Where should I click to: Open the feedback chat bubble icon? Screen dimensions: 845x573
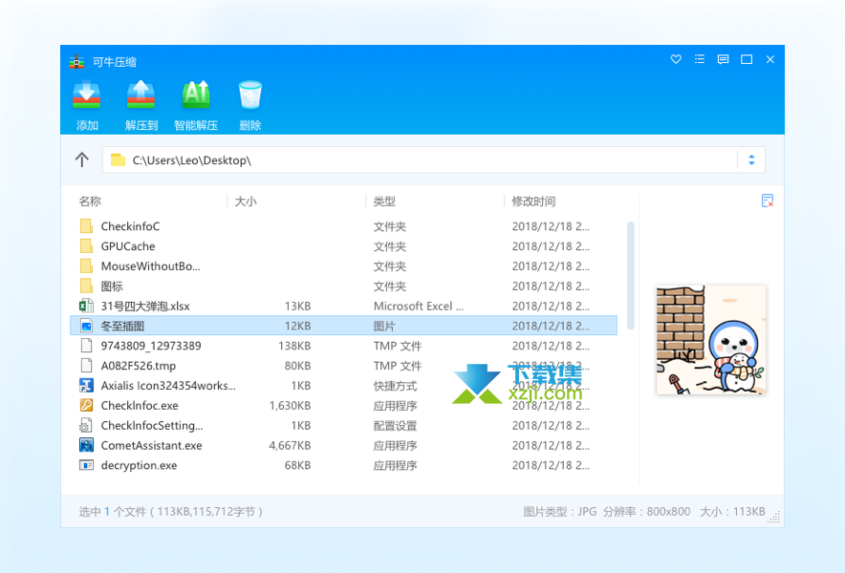click(x=723, y=59)
